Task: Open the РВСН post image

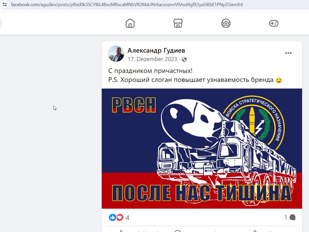Action: pos(202,148)
